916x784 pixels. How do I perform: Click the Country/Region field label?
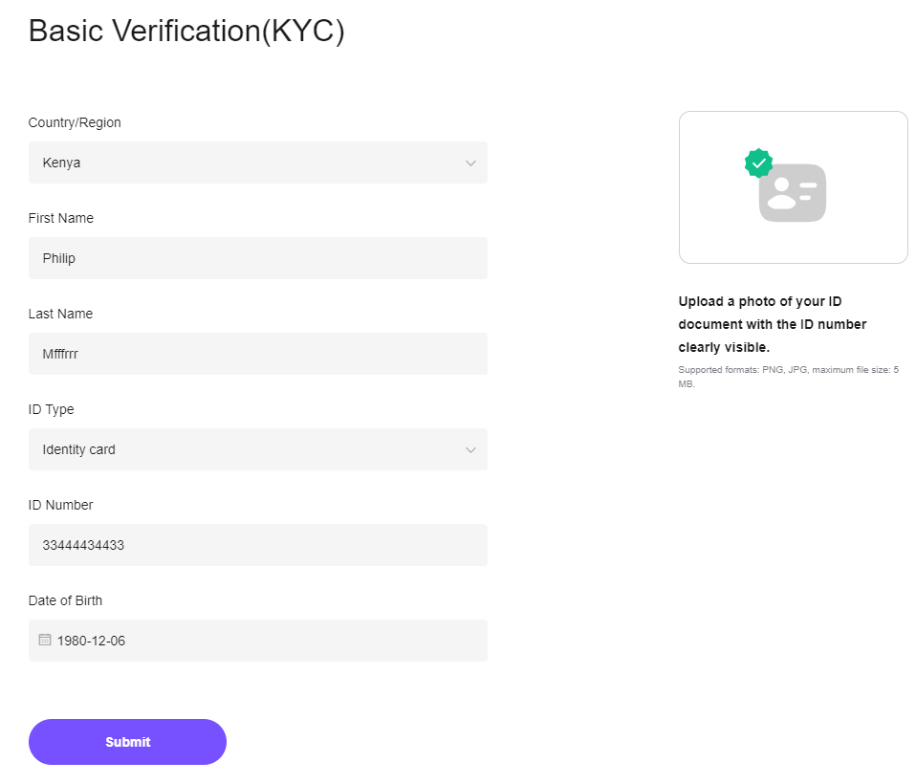tap(75, 122)
